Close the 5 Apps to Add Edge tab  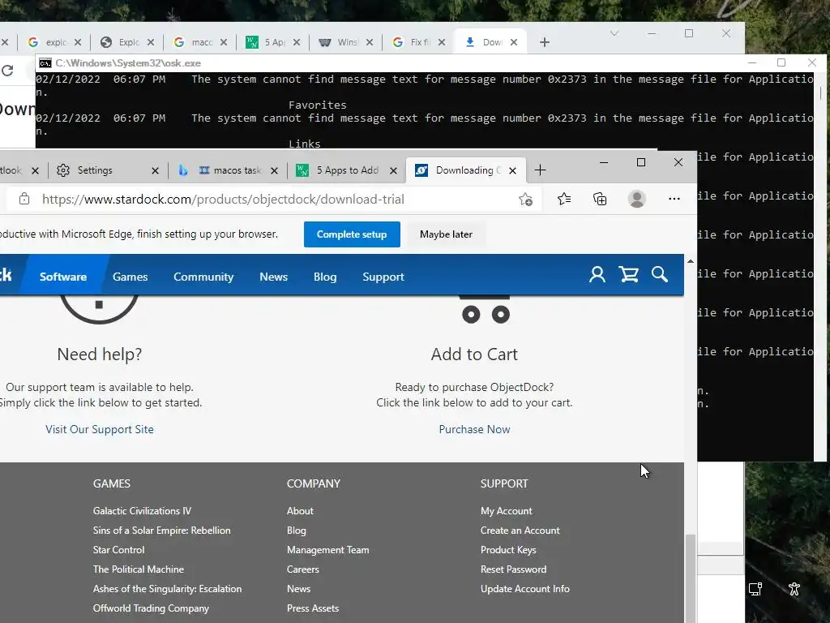[x=393, y=170]
